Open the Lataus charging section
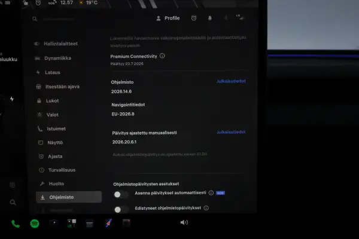The width and height of the screenshot is (359, 239). click(48, 72)
